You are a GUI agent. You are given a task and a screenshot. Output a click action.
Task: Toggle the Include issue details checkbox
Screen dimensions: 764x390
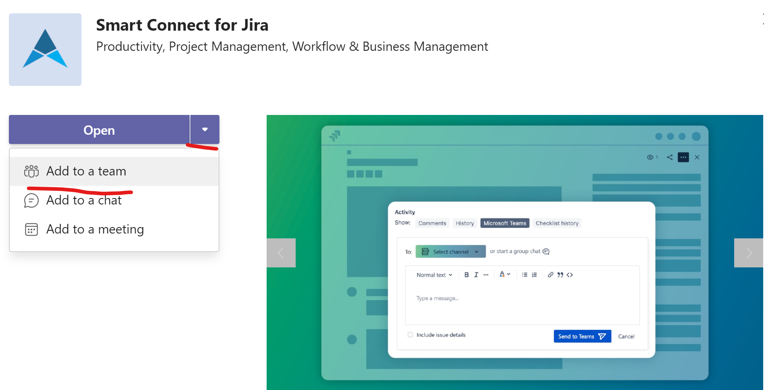[410, 335]
